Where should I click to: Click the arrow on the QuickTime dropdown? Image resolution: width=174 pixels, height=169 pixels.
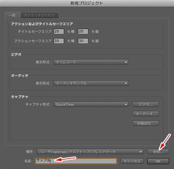pos(126,105)
